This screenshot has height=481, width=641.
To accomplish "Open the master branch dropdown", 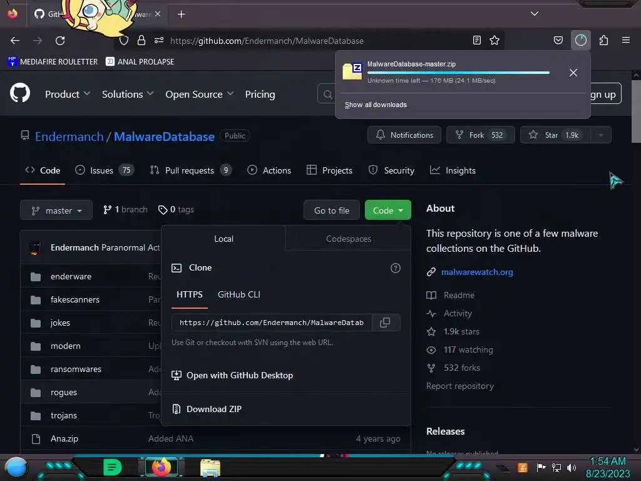I will coord(56,210).
